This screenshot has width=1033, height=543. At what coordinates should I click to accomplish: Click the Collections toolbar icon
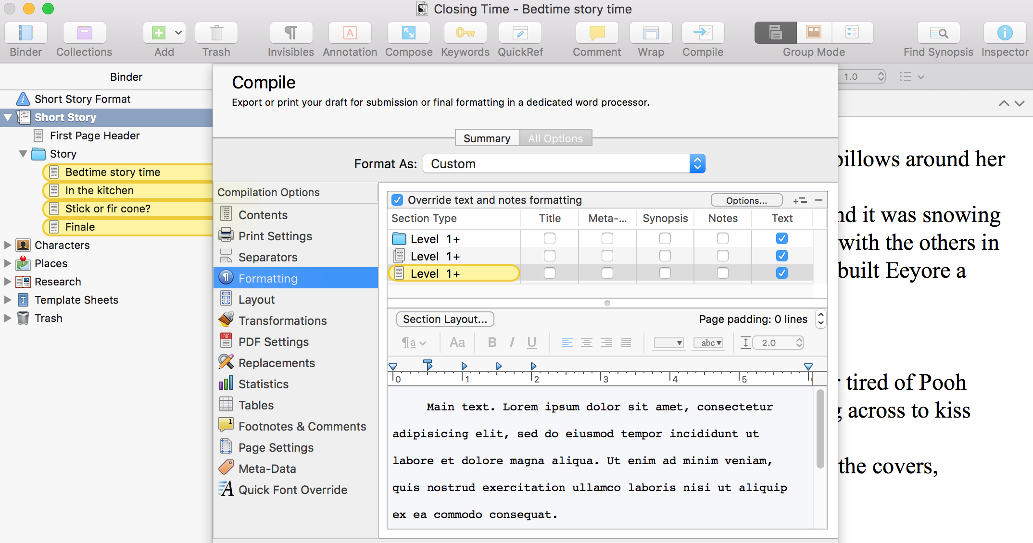pos(84,33)
